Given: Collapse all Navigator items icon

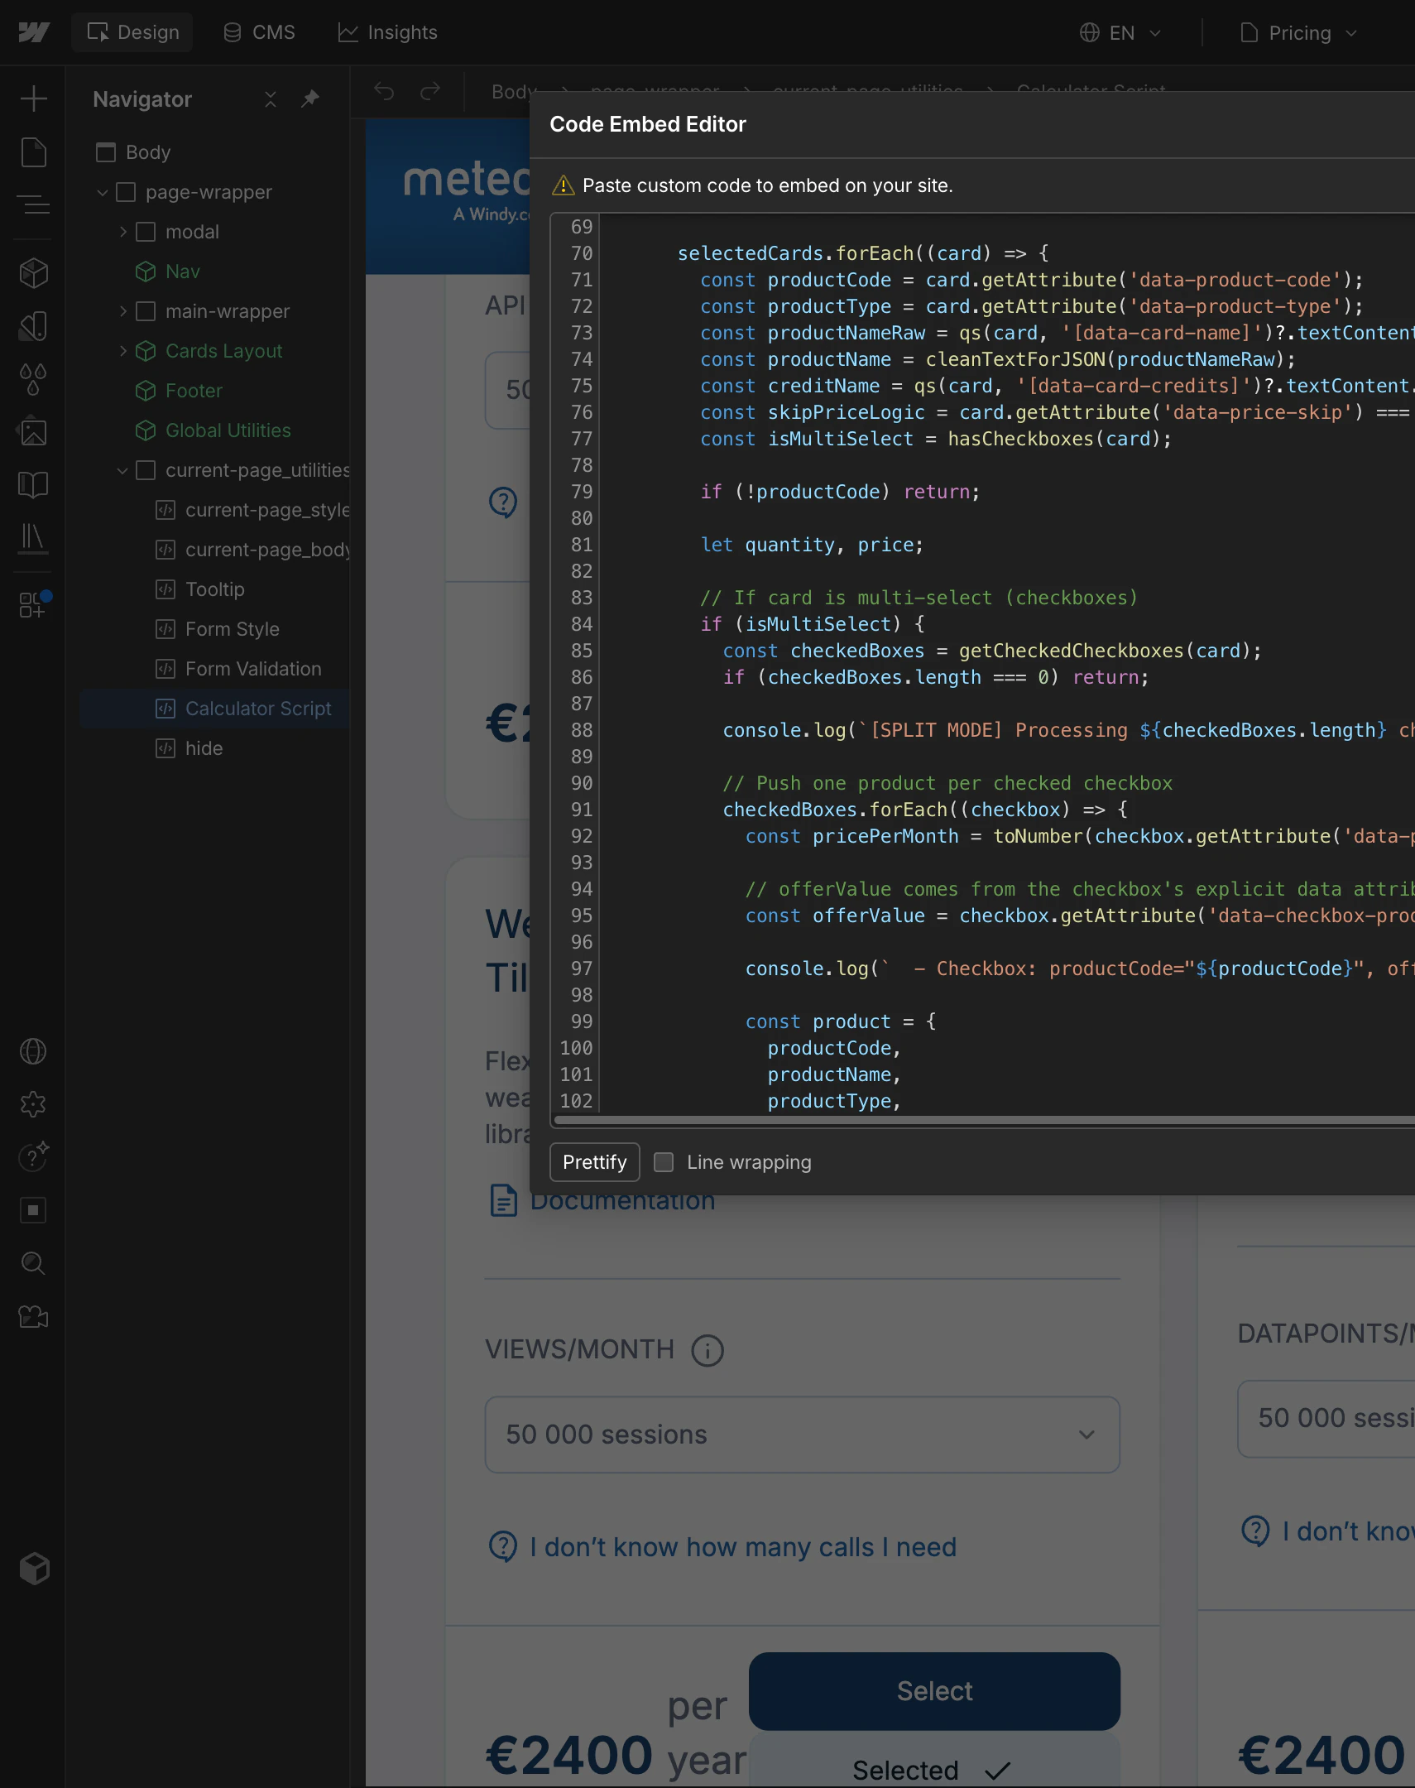Looking at the screenshot, I should (x=270, y=99).
